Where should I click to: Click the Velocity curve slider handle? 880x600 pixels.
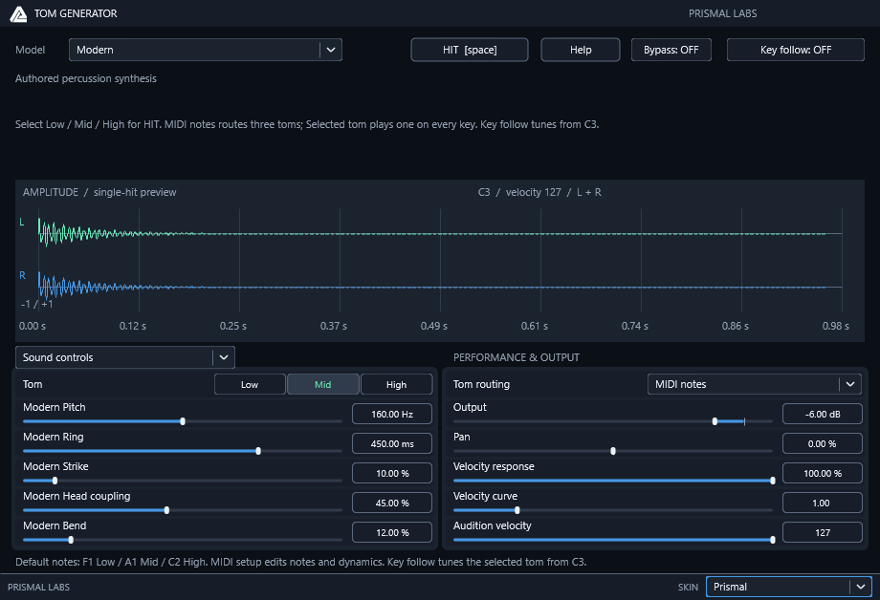point(517,510)
